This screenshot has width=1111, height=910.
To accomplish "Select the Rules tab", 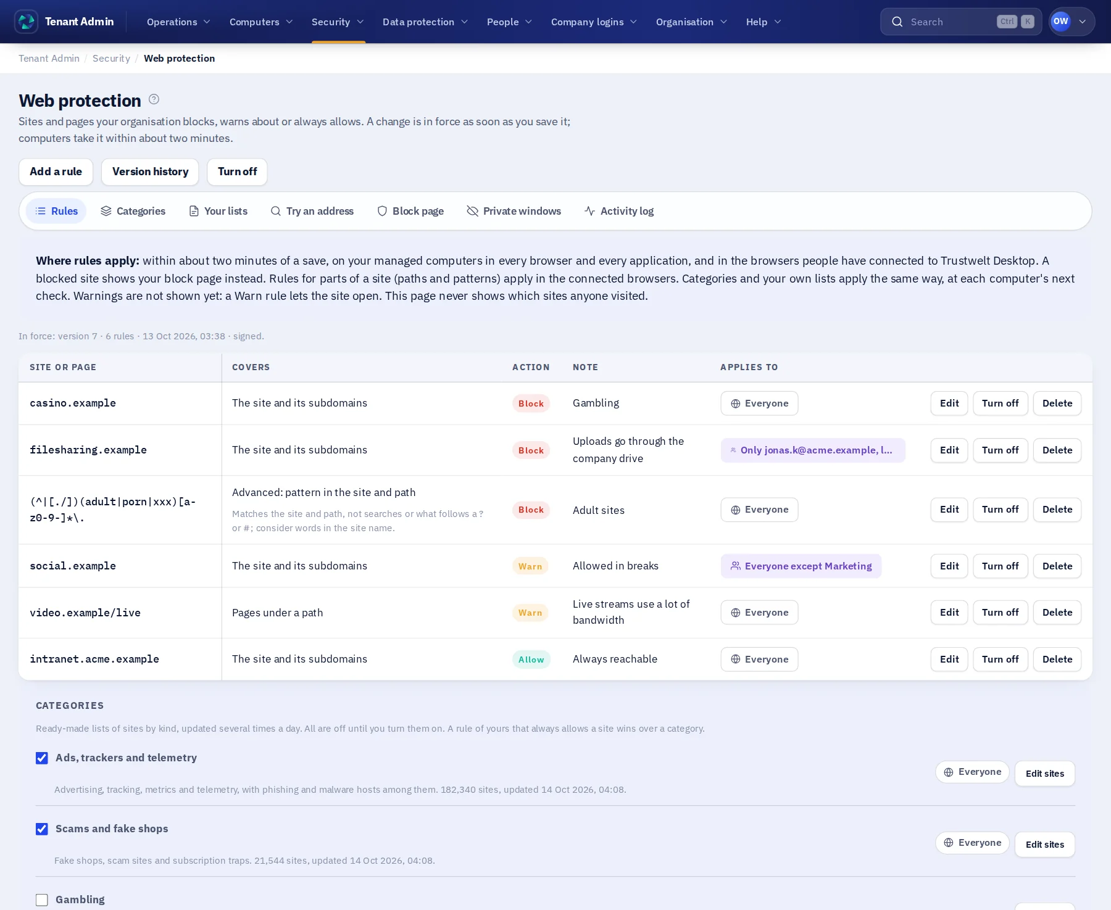I will [56, 211].
